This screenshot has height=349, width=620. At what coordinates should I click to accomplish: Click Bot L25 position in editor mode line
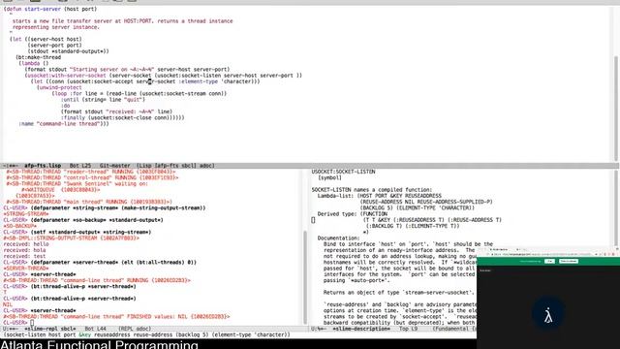[x=80, y=166]
